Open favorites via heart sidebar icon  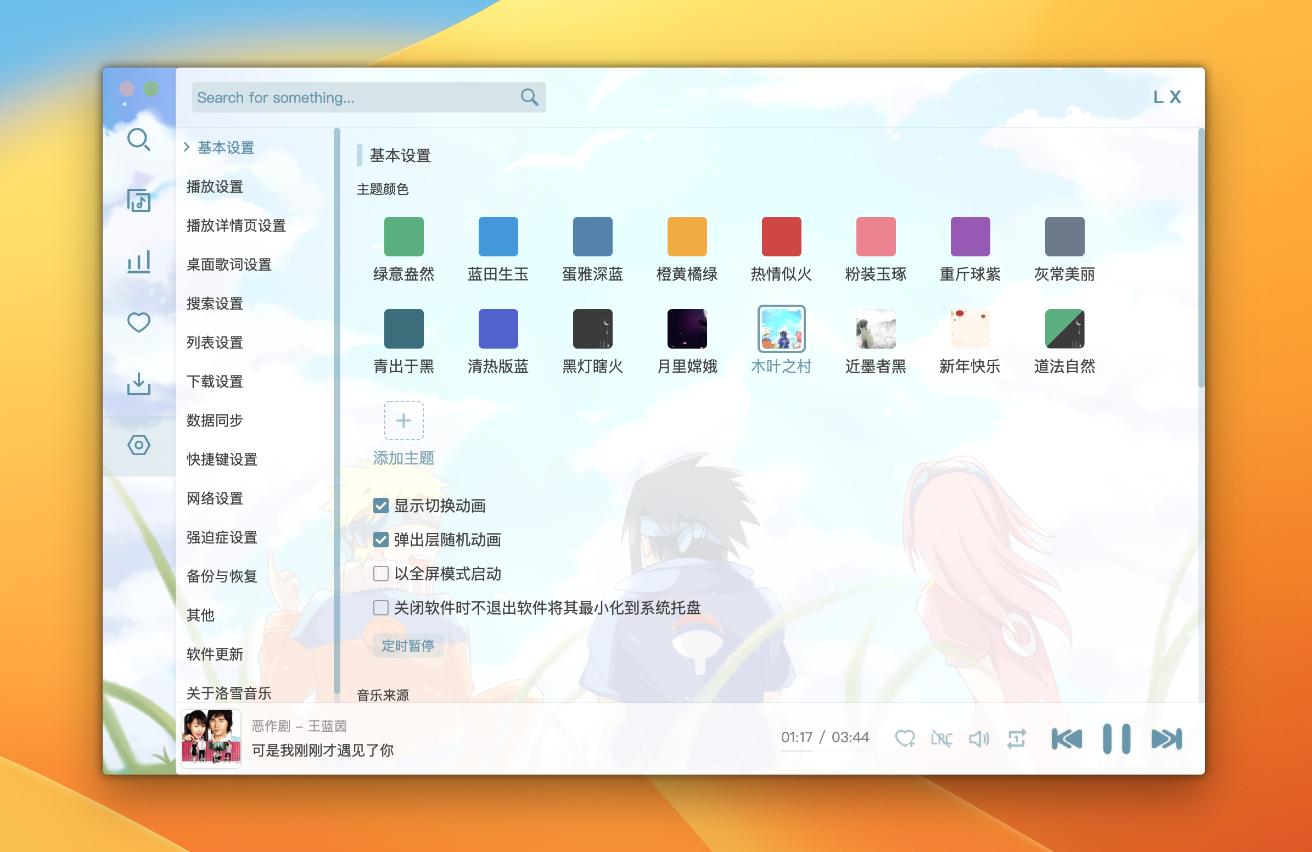138,322
